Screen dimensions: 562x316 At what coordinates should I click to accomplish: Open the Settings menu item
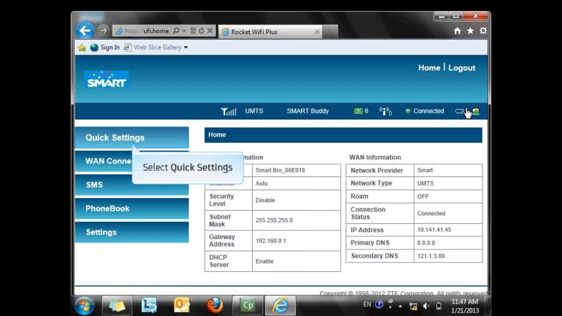(132, 232)
